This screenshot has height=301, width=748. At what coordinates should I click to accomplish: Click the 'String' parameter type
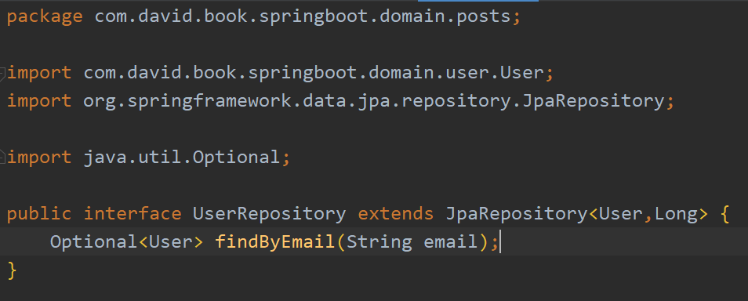[x=379, y=242]
